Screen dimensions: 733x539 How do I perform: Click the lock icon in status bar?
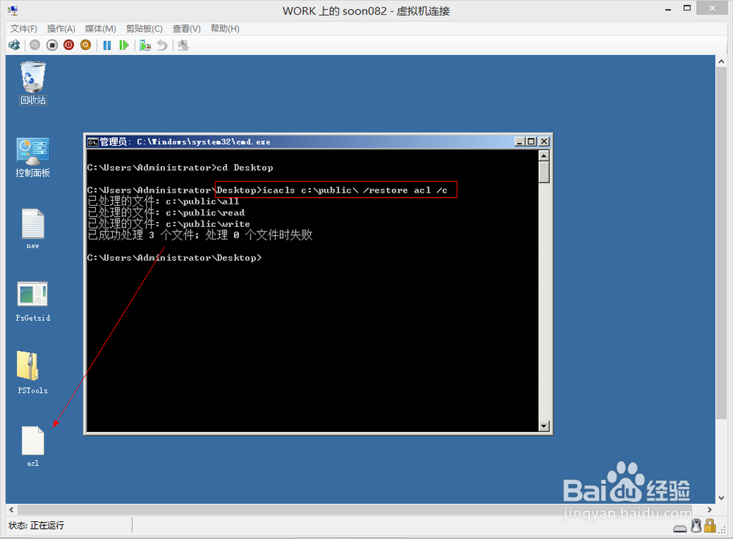coord(710,526)
